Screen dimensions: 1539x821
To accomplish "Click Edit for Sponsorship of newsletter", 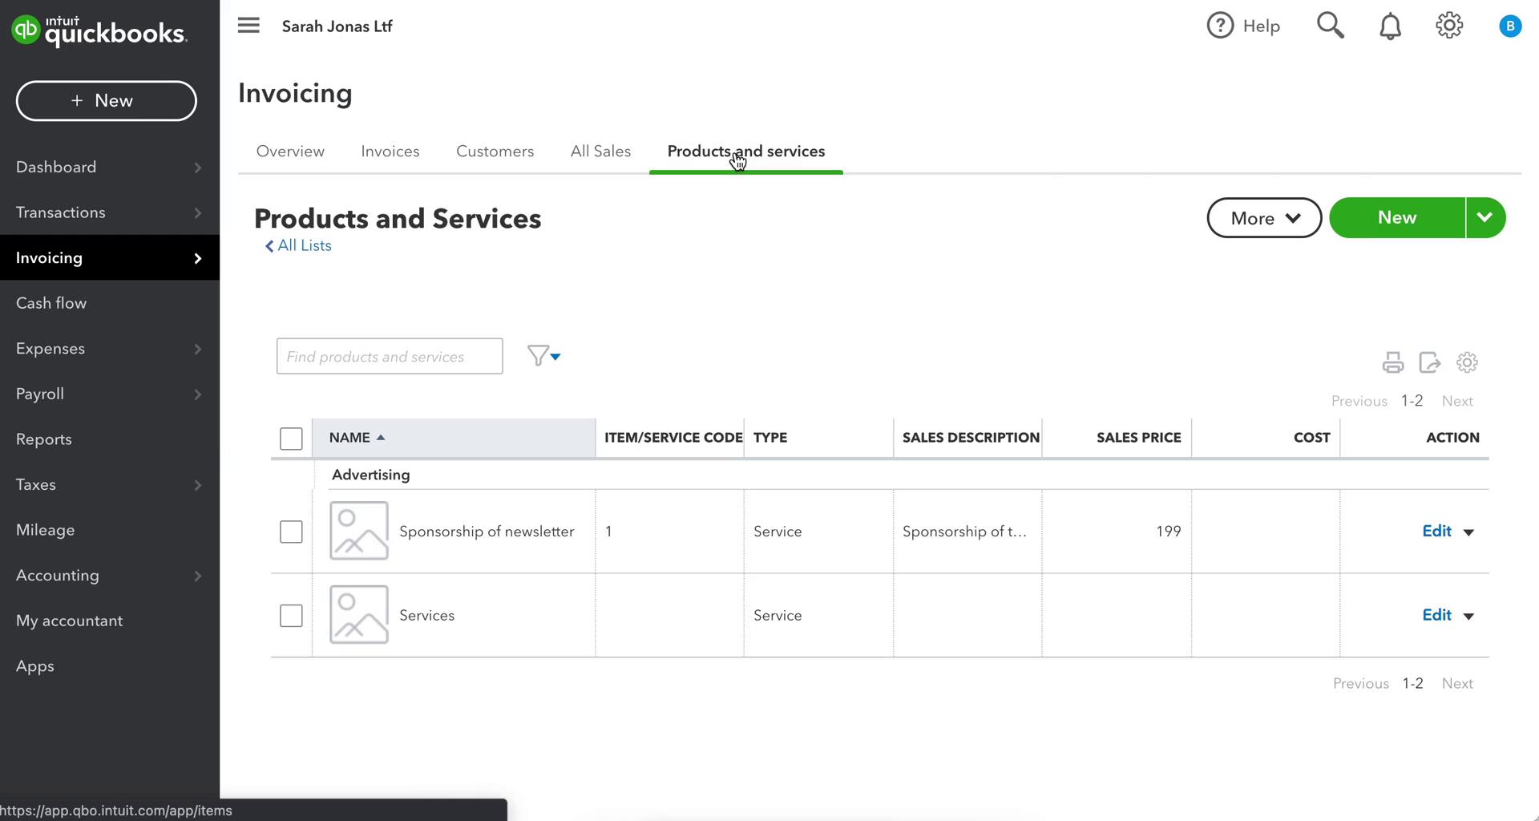I will (1436, 531).
